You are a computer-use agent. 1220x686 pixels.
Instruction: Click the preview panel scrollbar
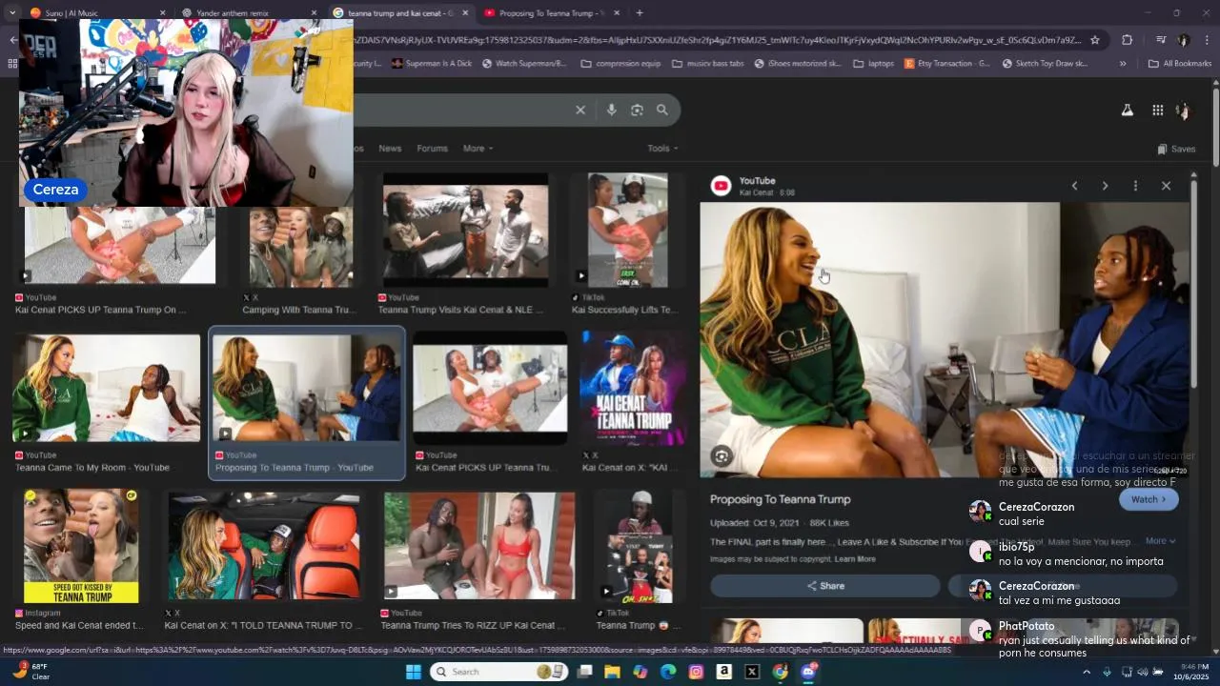click(1193, 283)
